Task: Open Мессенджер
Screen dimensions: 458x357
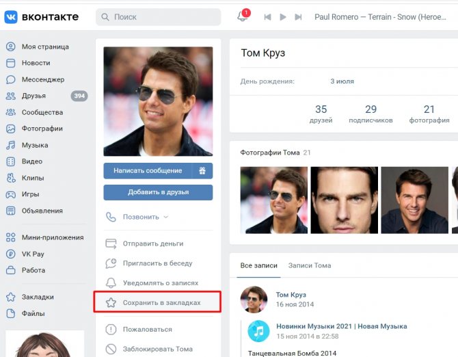Action: pyautogui.click(x=43, y=79)
